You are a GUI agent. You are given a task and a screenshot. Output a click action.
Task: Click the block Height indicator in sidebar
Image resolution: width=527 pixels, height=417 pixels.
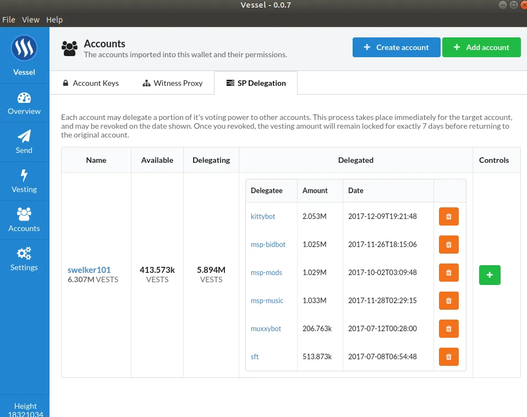coord(25,410)
